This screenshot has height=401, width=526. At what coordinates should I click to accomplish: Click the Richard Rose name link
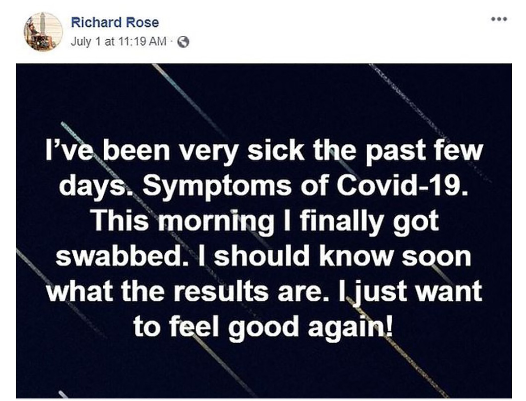[115, 23]
